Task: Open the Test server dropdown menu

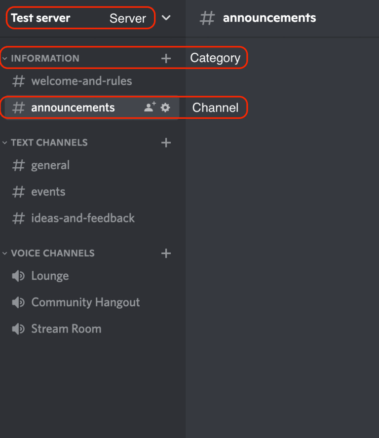Action: click(166, 18)
